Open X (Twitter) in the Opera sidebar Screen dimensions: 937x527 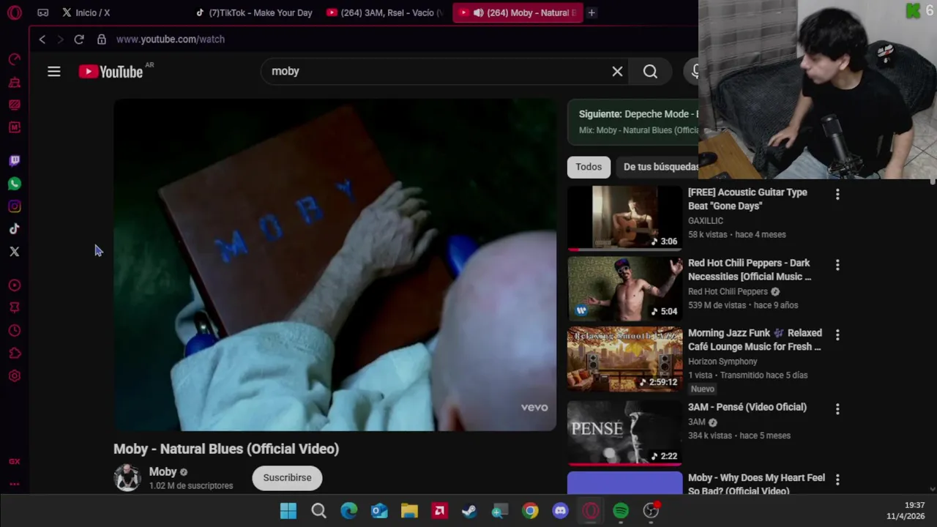(x=15, y=252)
